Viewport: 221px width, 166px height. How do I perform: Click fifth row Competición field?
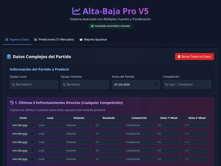[139, 159]
